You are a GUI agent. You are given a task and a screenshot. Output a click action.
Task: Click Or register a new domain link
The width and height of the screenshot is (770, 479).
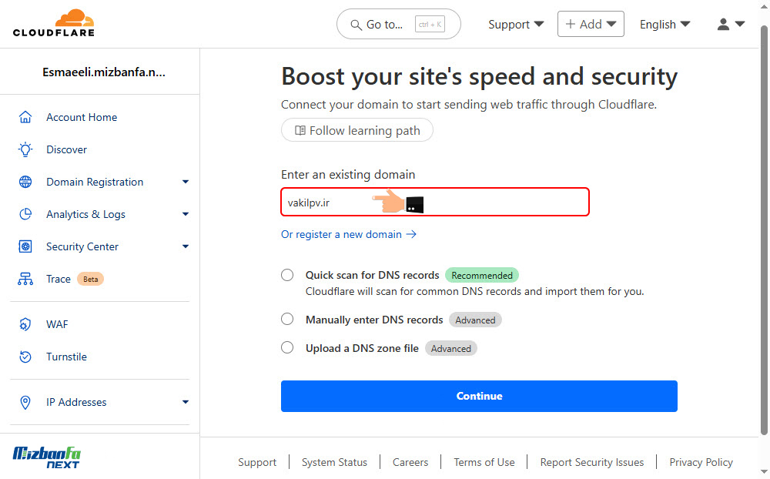pyautogui.click(x=349, y=234)
